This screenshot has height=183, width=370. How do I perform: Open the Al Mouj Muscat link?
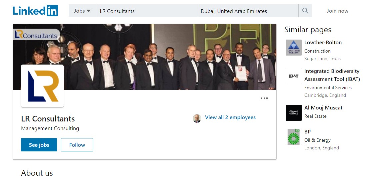tap(323, 108)
